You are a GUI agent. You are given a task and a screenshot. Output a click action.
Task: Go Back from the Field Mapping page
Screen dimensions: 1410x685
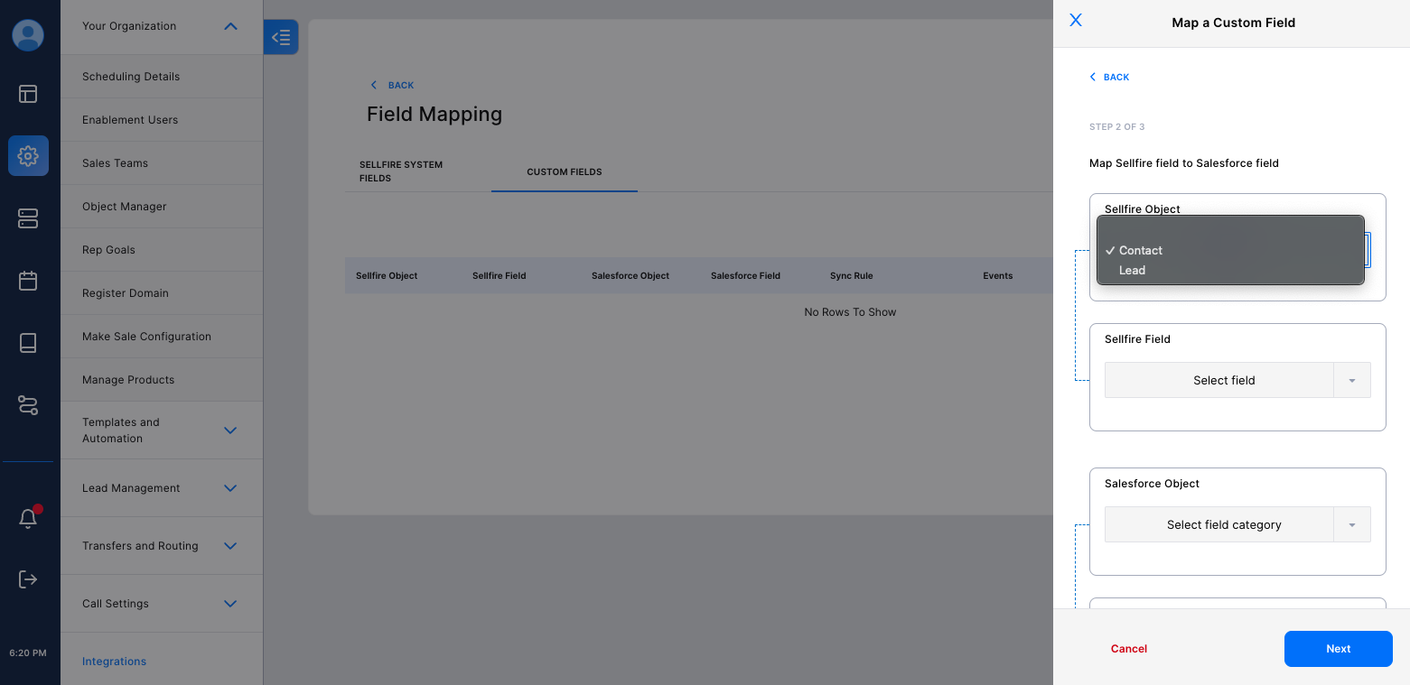click(392, 85)
